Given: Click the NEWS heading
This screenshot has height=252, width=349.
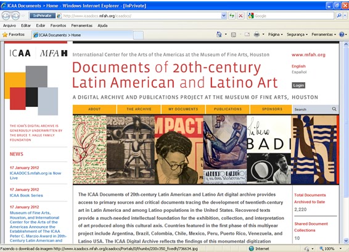Looking at the screenshot, I should (x=17, y=154).
